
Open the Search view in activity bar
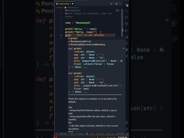coord(126,11)
